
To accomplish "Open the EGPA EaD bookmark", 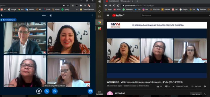I will pos(155,9).
